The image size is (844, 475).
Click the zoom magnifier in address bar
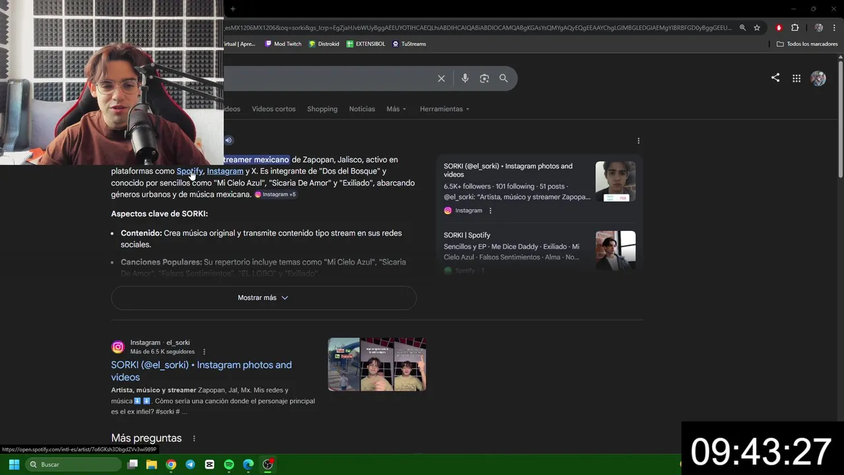[x=742, y=28]
